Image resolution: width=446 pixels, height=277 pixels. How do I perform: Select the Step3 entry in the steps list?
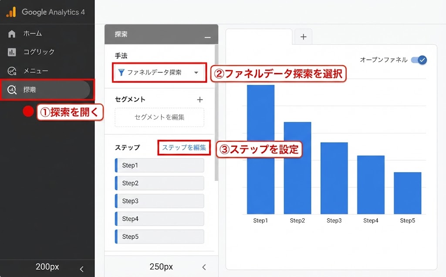point(159,201)
